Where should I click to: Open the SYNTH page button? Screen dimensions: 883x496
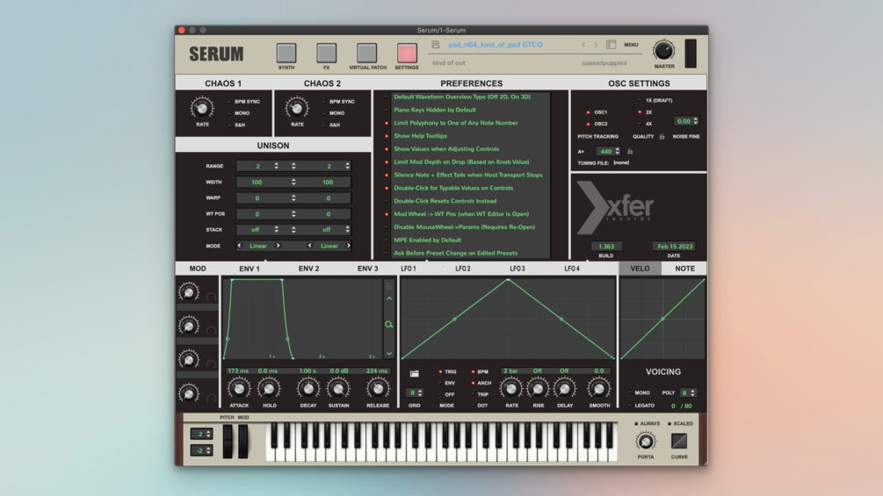pyautogui.click(x=286, y=53)
